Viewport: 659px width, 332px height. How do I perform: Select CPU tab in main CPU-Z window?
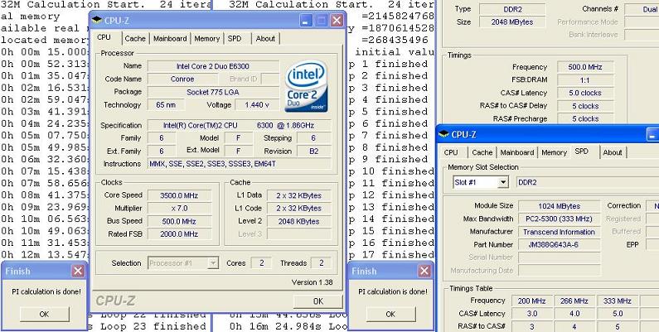(x=104, y=37)
